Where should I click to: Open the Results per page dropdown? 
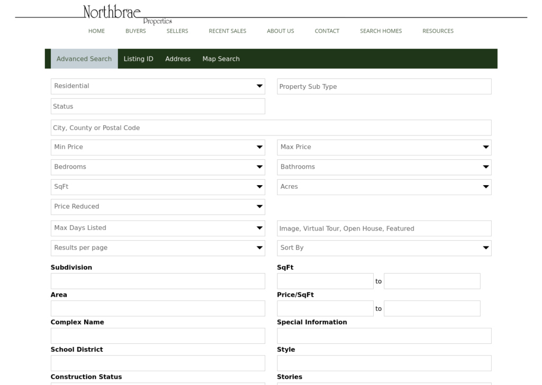point(158,248)
